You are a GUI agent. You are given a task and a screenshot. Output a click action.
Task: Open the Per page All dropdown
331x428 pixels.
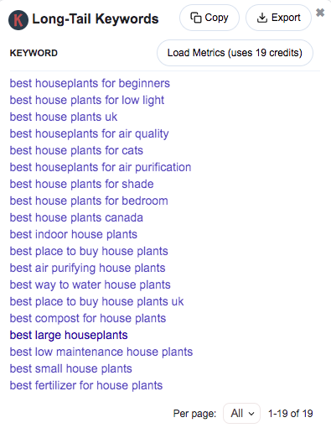click(x=241, y=413)
